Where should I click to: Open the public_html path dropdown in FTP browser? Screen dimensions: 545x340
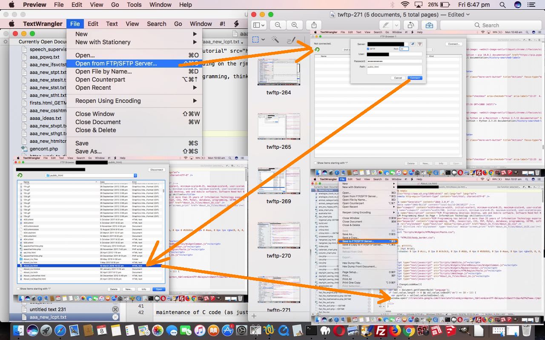[91, 175]
